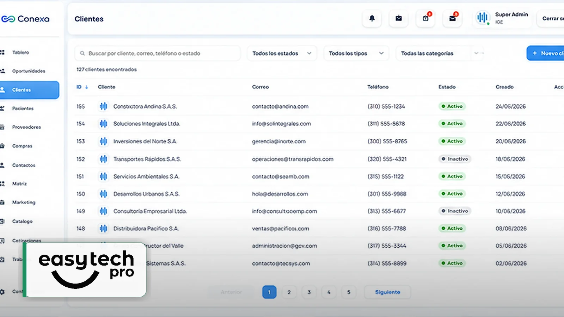Click Desarrollos Urbanos S.A.S. avatar icon
564x317 pixels.
click(x=103, y=194)
